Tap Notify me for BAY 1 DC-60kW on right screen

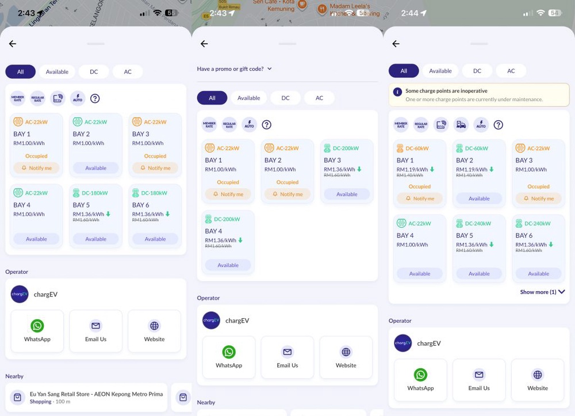[x=420, y=199]
